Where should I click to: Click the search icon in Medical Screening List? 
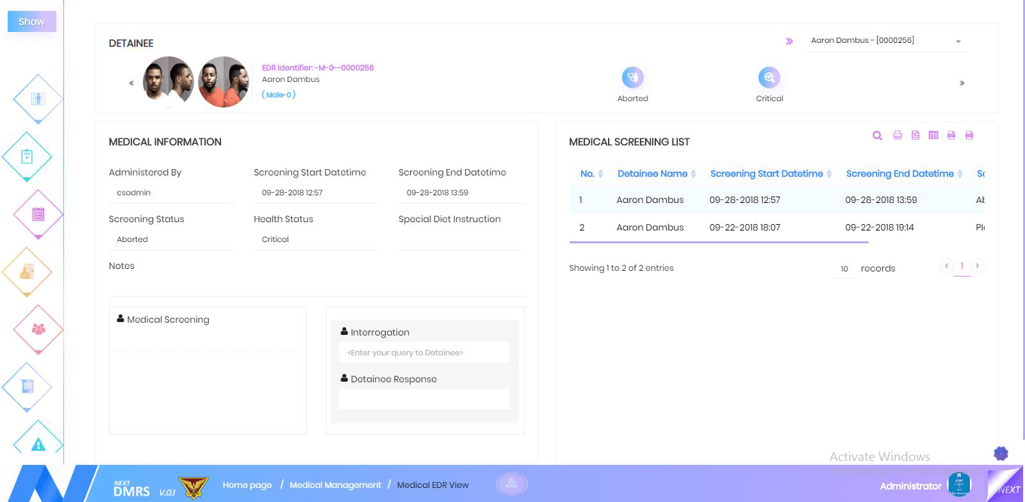point(877,136)
